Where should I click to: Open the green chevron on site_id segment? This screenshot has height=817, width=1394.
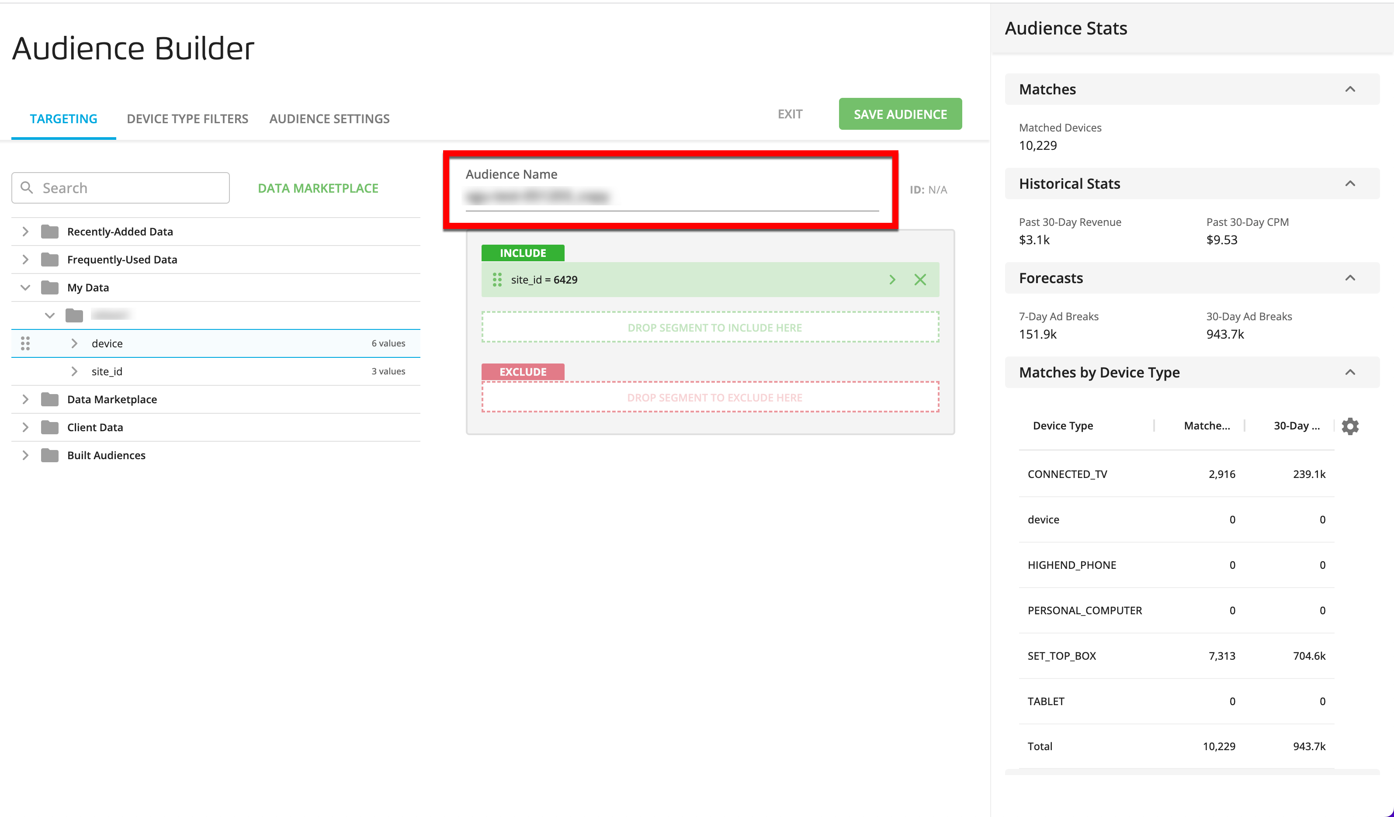click(892, 280)
